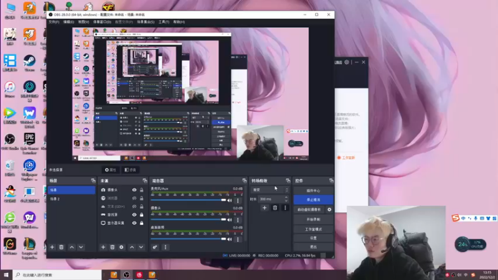Click the Windows taskbar search box
Image resolution: width=498 pixels, height=280 pixels.
point(57,274)
